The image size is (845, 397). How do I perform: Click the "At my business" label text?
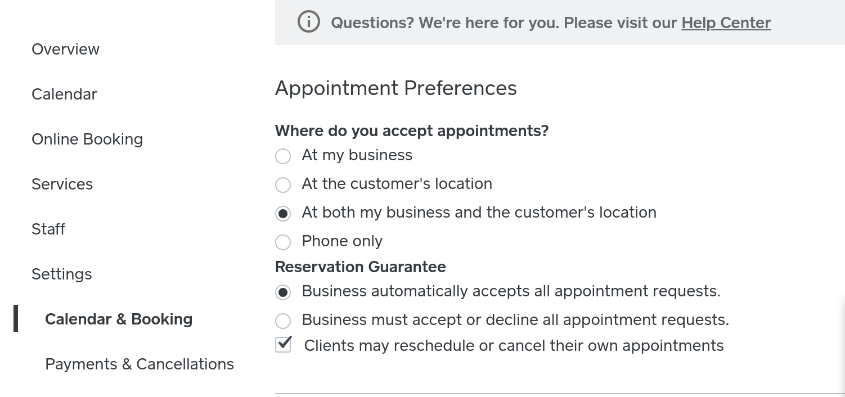(x=357, y=155)
